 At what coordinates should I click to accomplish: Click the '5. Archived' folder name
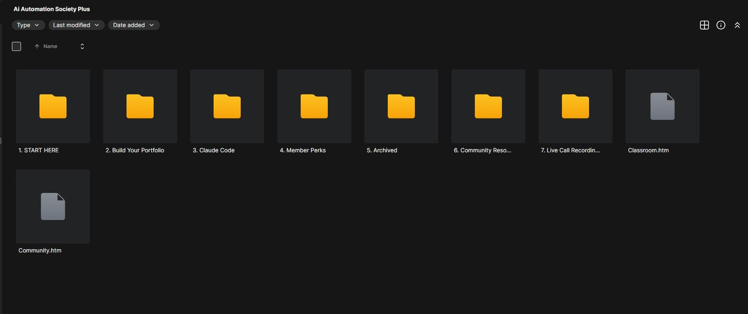[x=382, y=151]
